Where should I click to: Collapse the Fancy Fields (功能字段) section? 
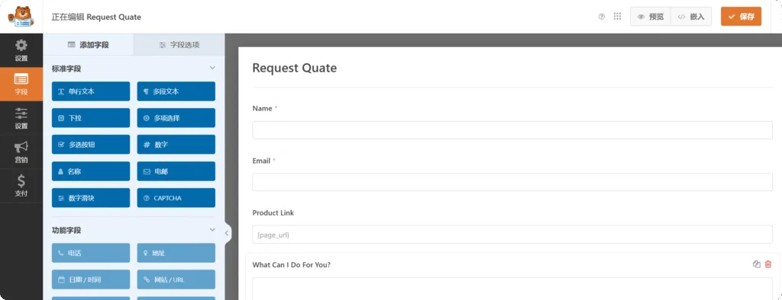click(x=212, y=230)
